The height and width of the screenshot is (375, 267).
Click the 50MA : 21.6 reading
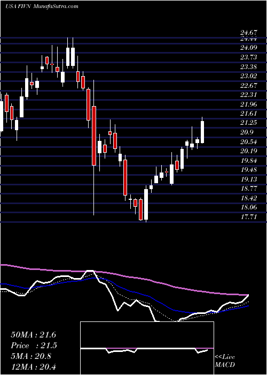(x=33, y=335)
